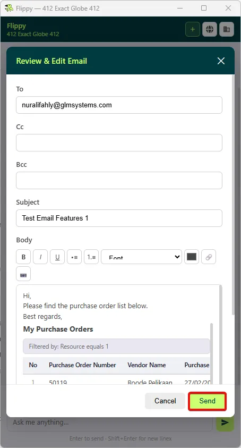
Task: Click the 'No' column header
Action: (x=33, y=365)
